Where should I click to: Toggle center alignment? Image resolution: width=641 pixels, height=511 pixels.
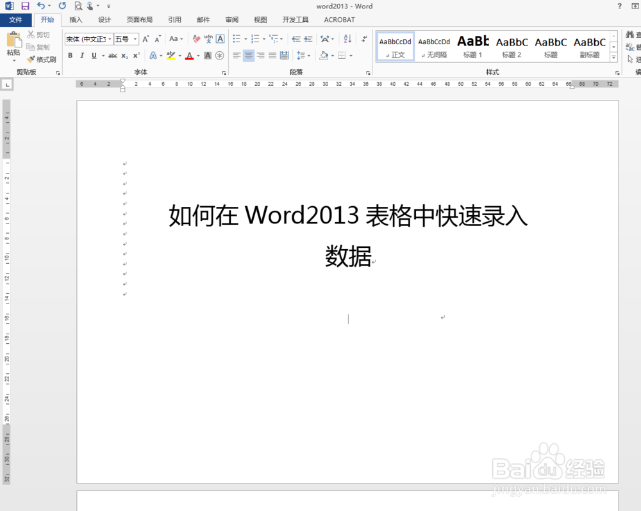coord(249,56)
